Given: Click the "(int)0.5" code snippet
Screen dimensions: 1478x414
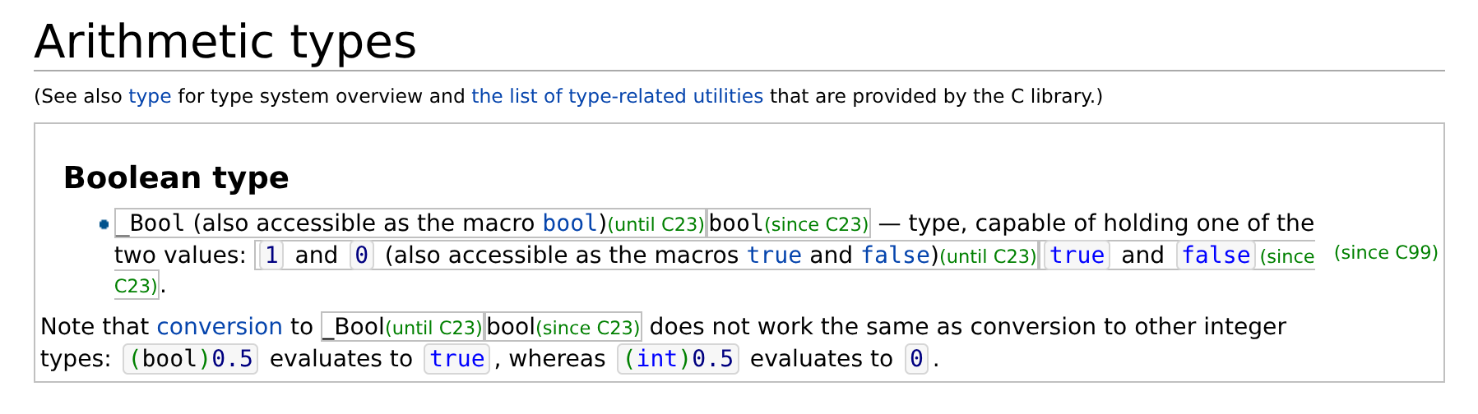Looking at the screenshot, I should (x=678, y=359).
